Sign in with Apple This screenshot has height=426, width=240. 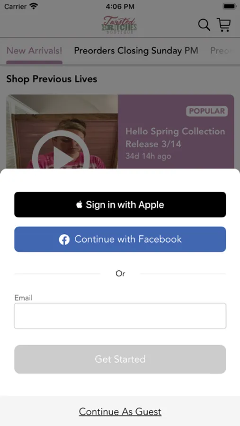120,204
